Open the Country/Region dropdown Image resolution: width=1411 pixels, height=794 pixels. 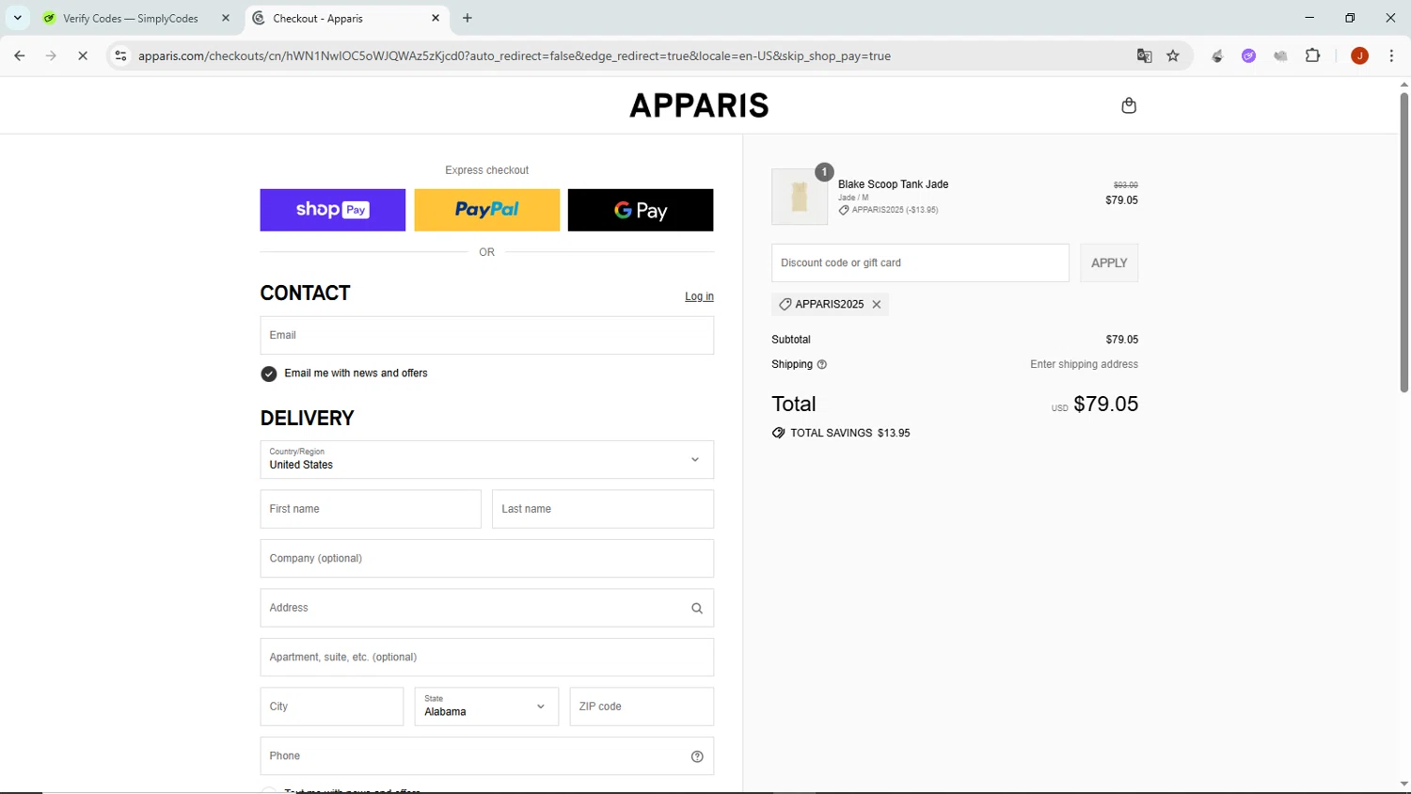(x=487, y=460)
